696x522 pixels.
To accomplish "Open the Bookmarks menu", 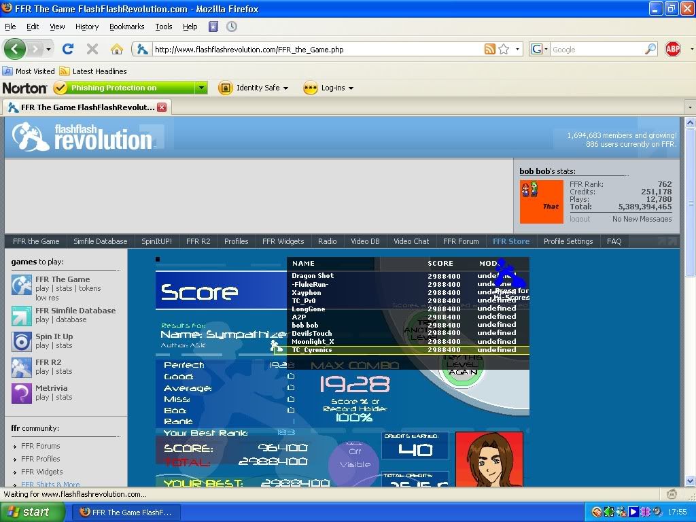I will click(x=126, y=27).
